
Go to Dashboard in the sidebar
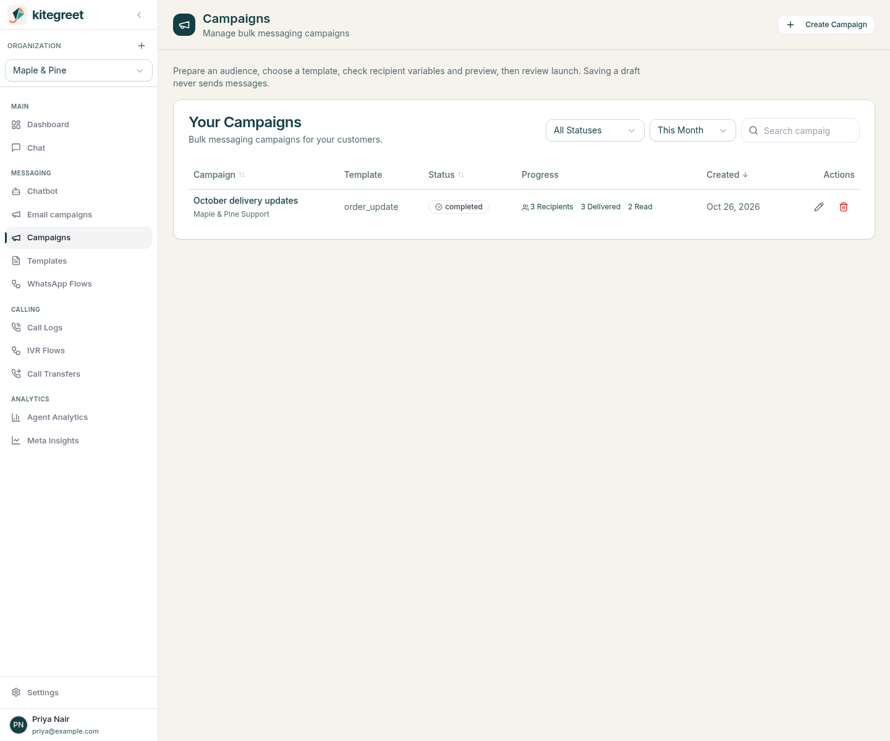[x=78, y=125]
